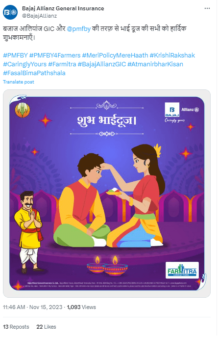Image resolution: width=218 pixels, height=338 pixels.
Task: View the 13 Reposts list
Action: click(x=16, y=327)
